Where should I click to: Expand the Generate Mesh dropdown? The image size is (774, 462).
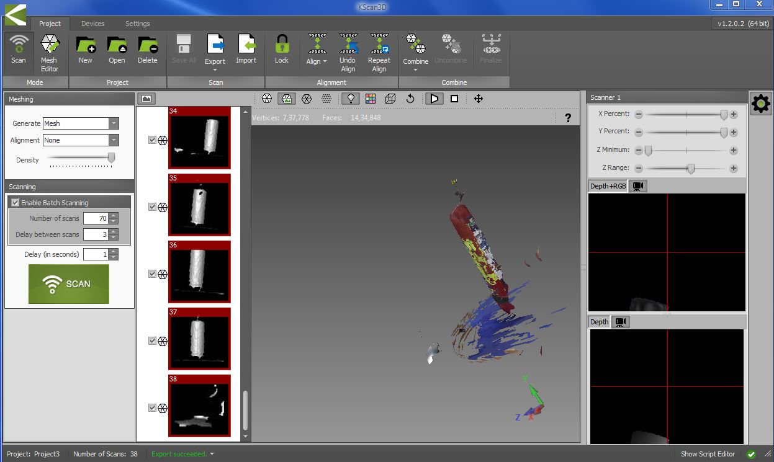click(x=113, y=123)
